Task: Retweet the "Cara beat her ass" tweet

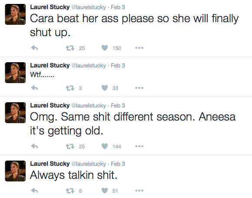Action: [x=70, y=48]
